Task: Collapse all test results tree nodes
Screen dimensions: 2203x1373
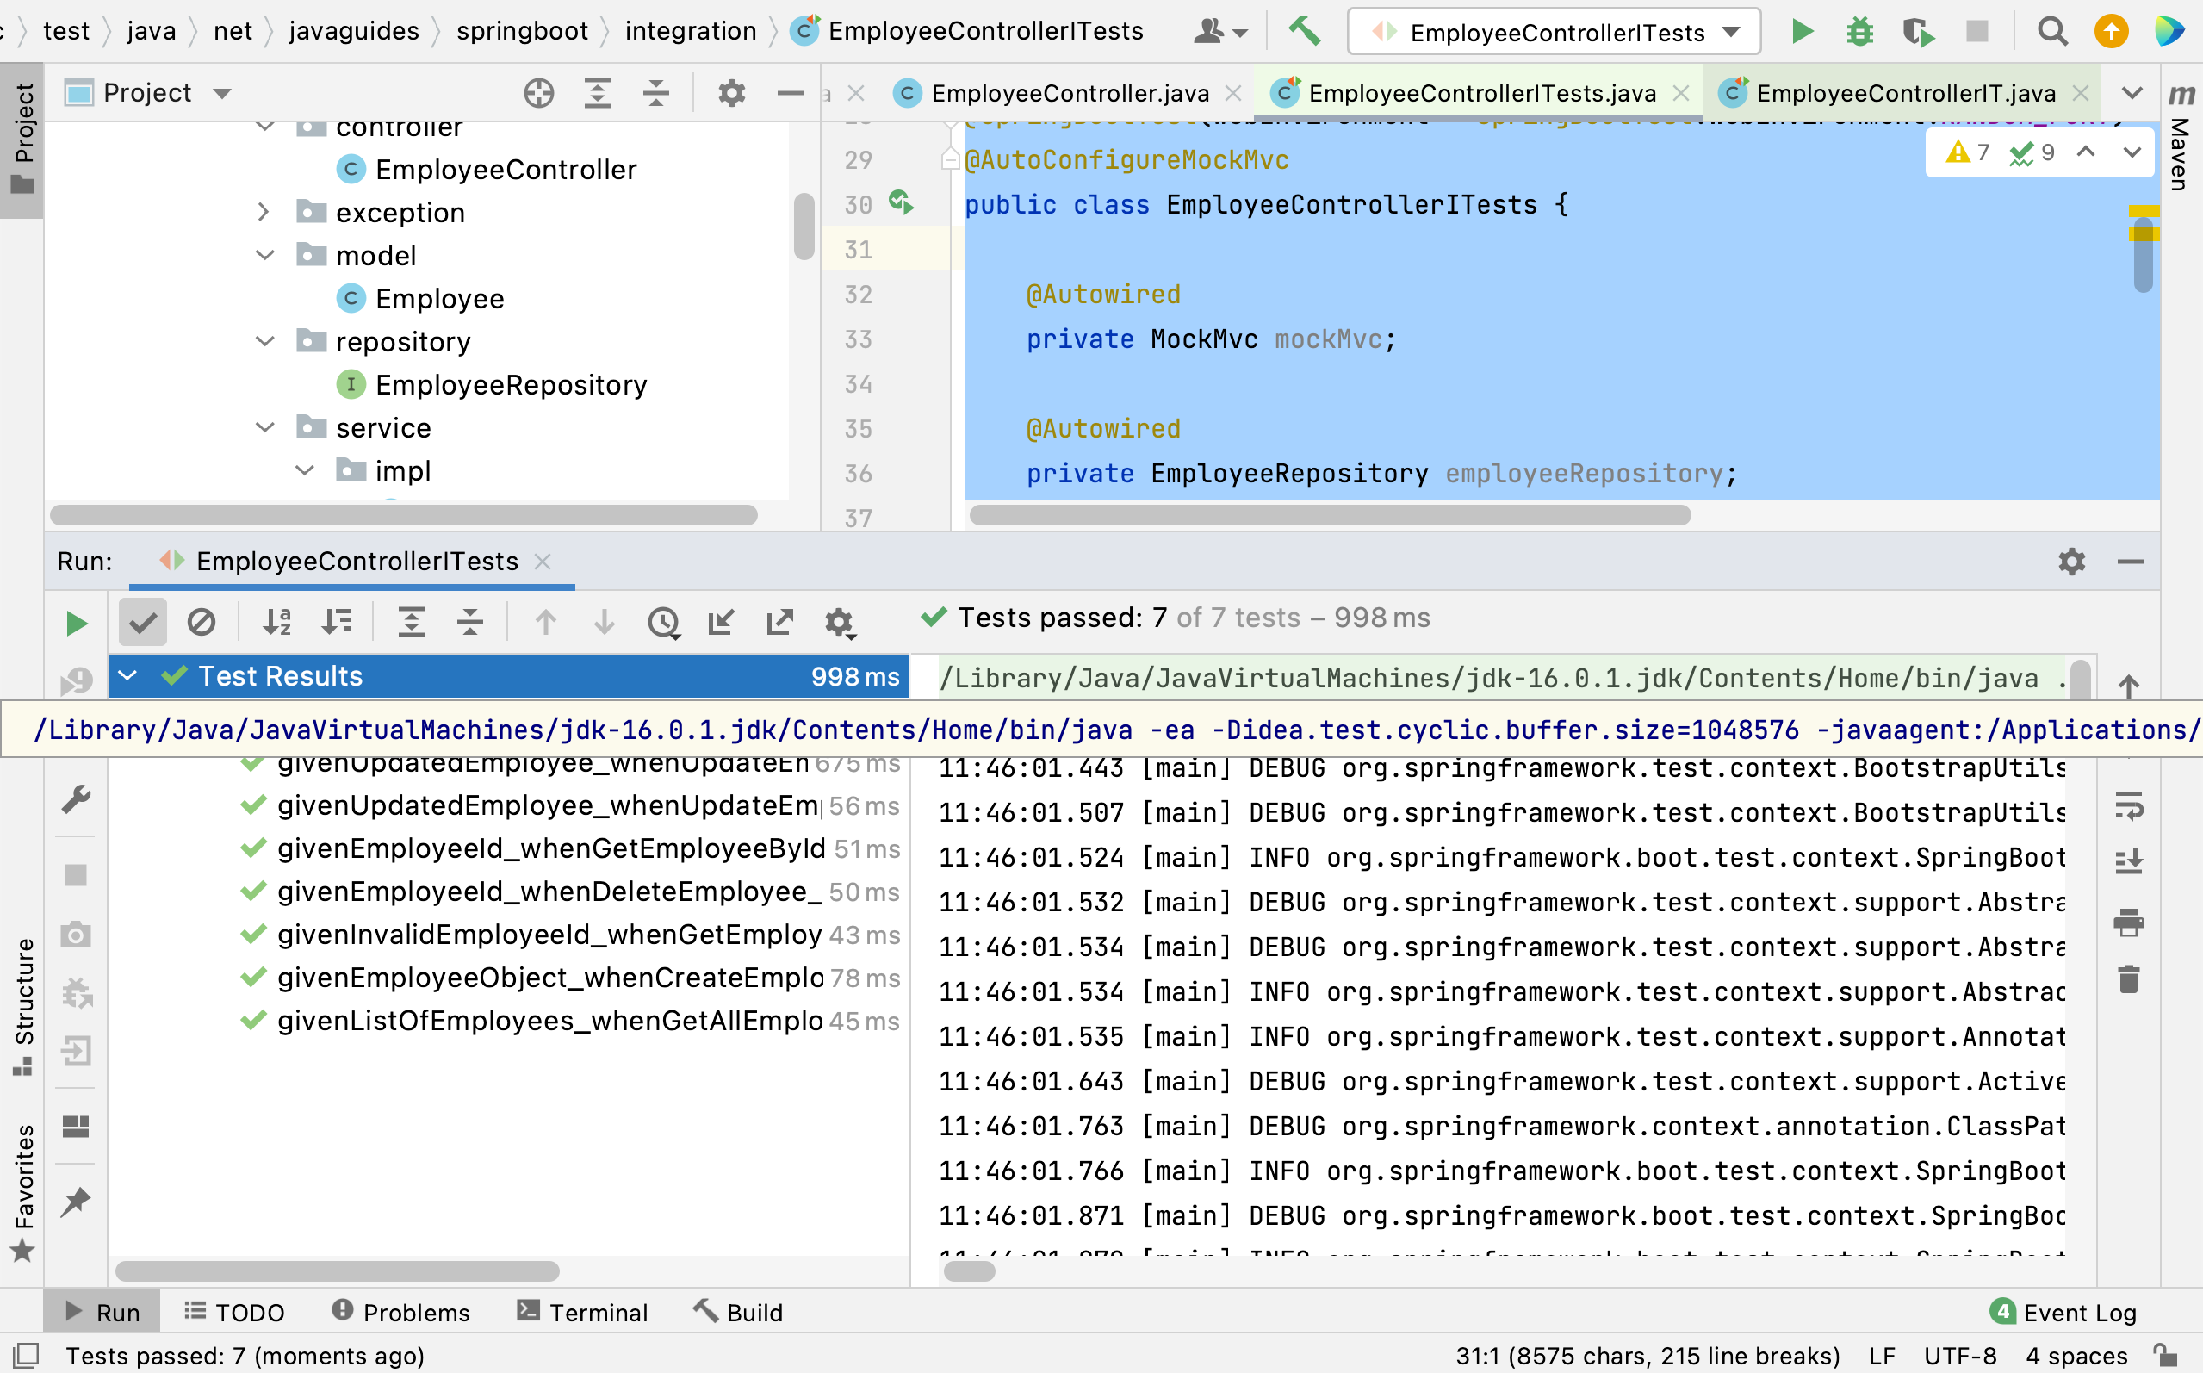Action: pyautogui.click(x=470, y=623)
